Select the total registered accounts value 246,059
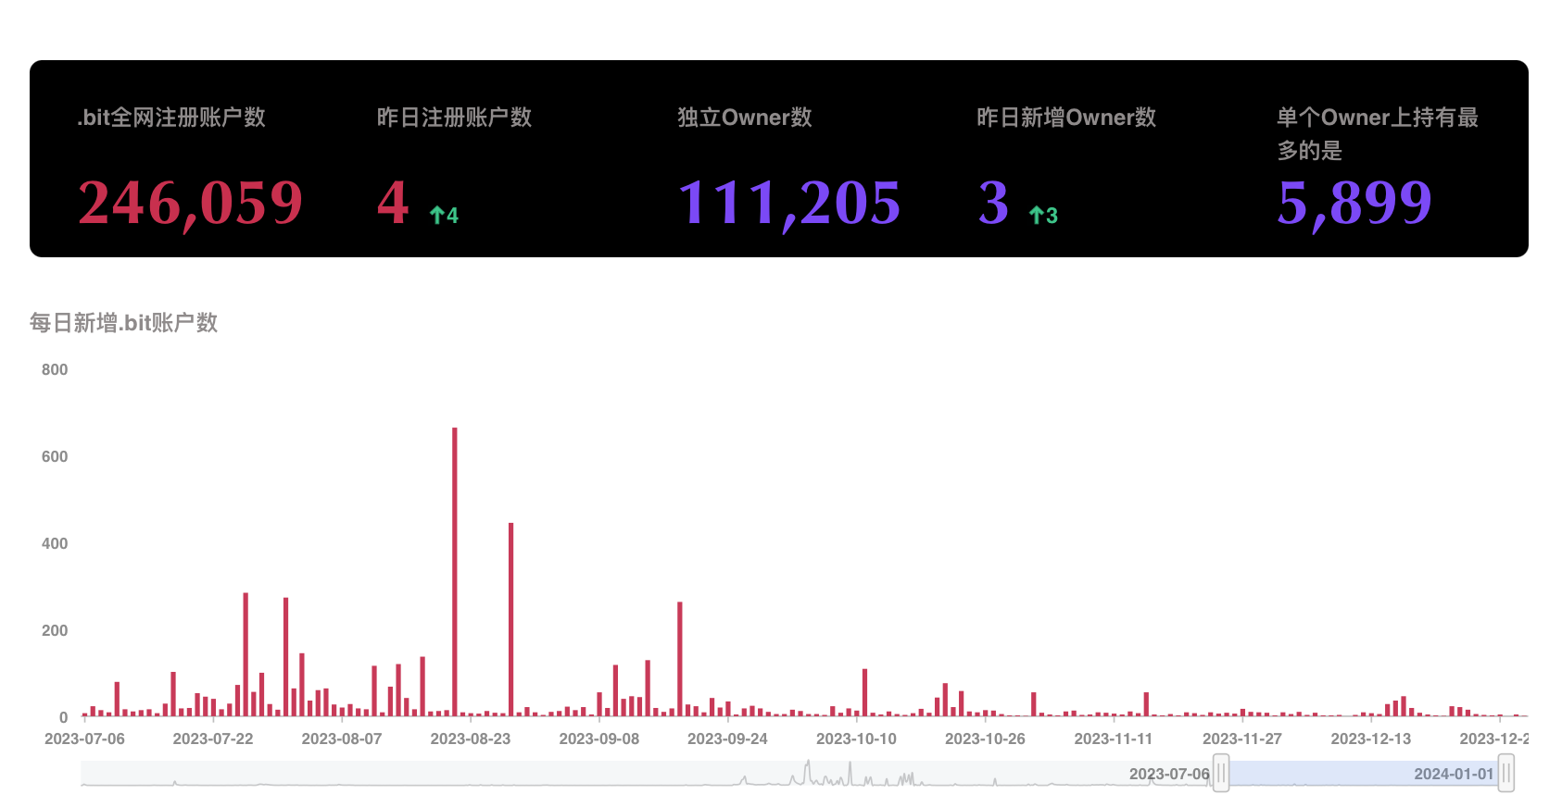 coord(190,203)
